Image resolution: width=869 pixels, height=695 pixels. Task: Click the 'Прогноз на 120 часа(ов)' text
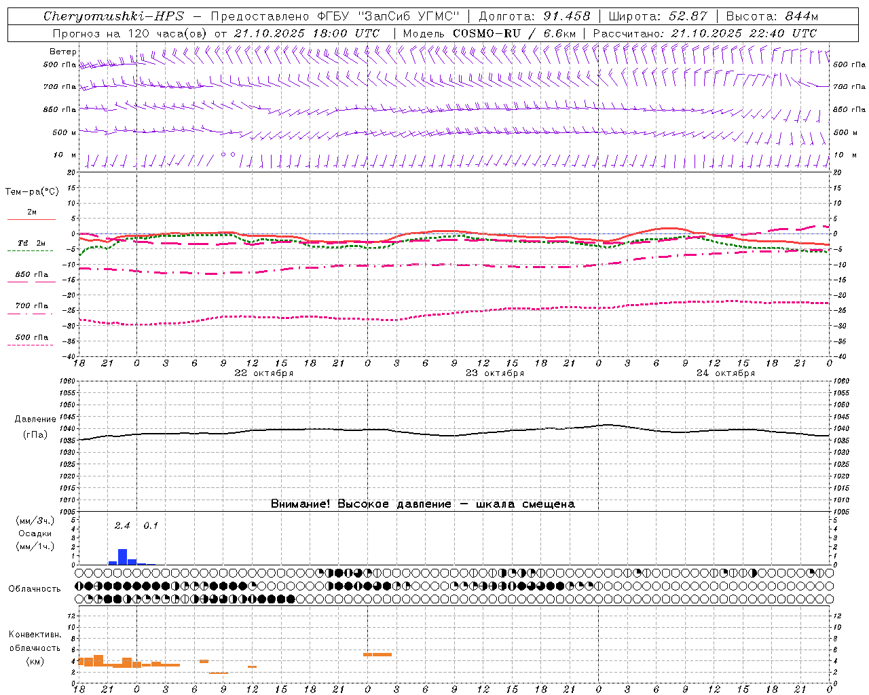(x=130, y=33)
